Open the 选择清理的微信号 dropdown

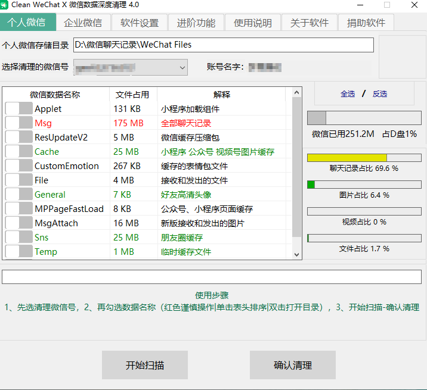tap(131, 67)
